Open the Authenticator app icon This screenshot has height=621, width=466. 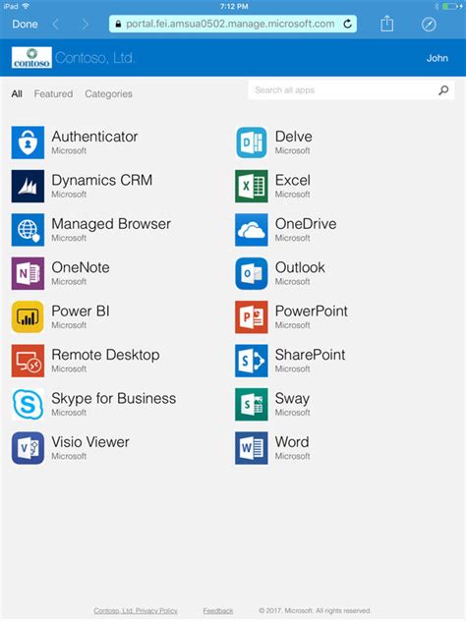tap(28, 142)
